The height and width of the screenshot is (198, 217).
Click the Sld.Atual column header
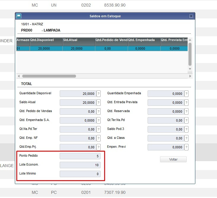pyautogui.click(x=79, y=40)
